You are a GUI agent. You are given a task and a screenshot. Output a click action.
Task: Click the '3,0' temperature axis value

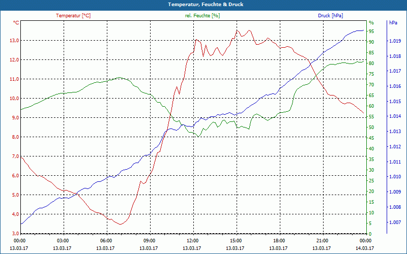(x=16, y=234)
